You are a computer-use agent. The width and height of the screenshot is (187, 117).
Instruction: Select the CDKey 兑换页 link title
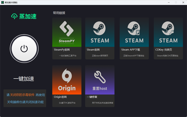tap(164, 50)
